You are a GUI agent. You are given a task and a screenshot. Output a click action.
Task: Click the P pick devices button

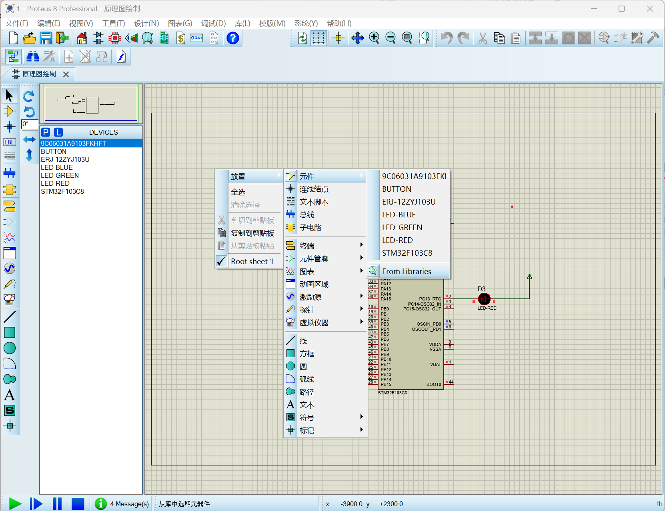[46, 132]
